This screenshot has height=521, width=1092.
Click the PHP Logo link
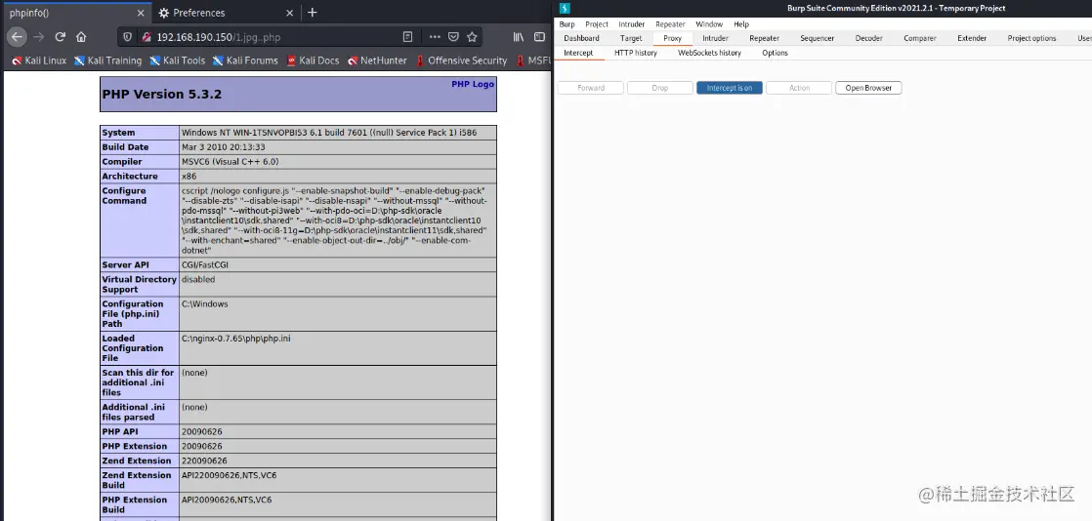[473, 84]
